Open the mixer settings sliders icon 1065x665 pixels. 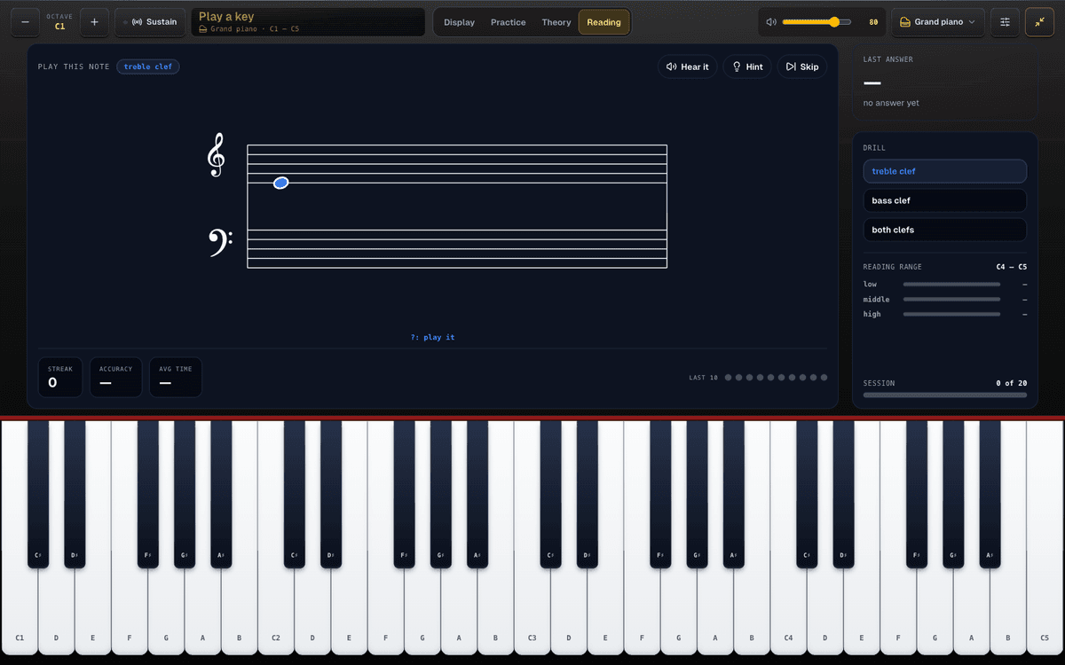pyautogui.click(x=1005, y=22)
